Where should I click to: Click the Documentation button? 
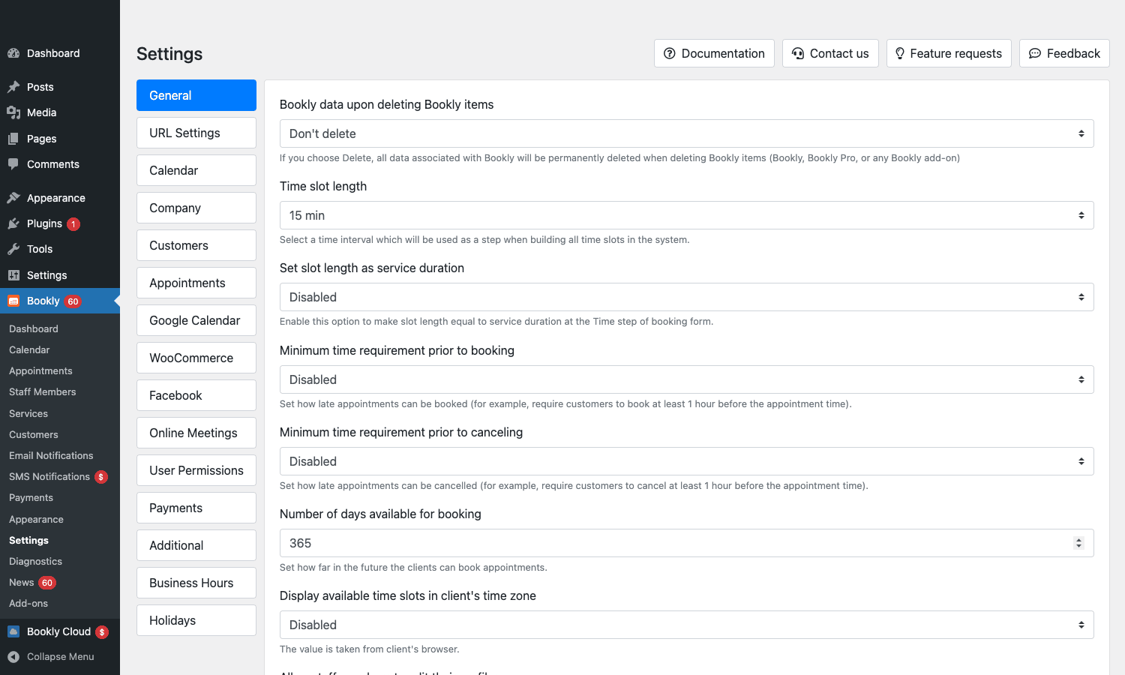pos(714,53)
